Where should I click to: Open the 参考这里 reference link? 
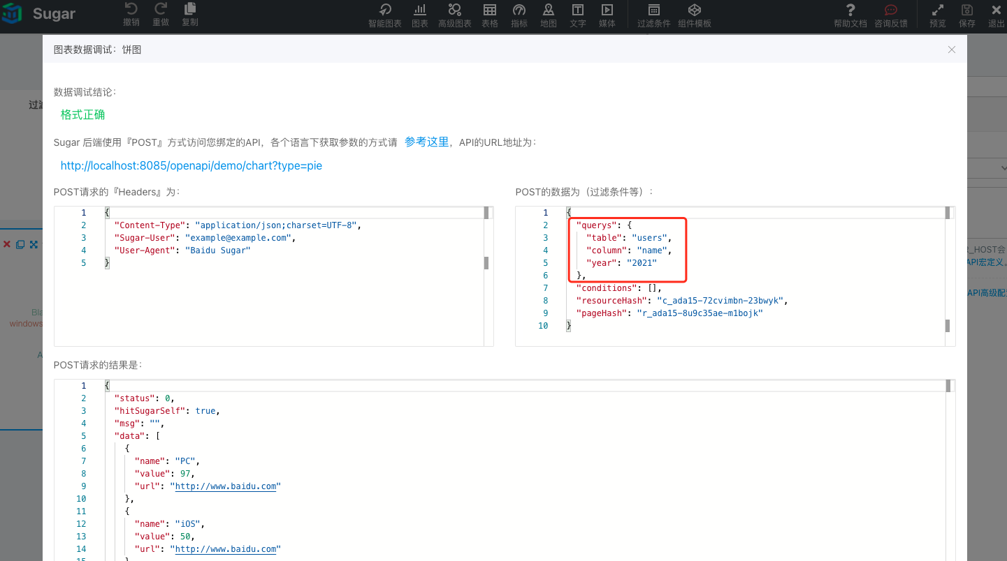pyautogui.click(x=426, y=142)
